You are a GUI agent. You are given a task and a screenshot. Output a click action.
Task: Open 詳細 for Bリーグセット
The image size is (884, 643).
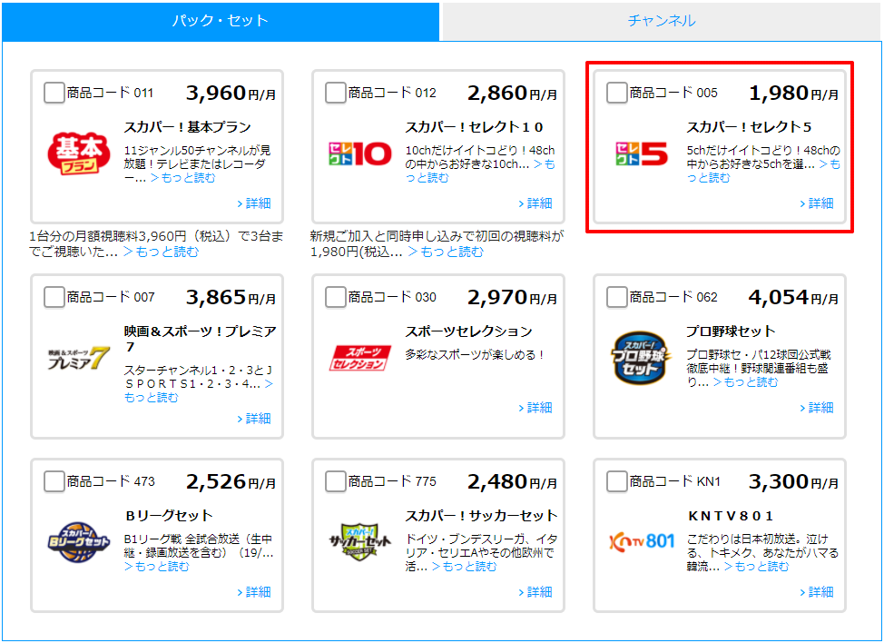pos(254,591)
